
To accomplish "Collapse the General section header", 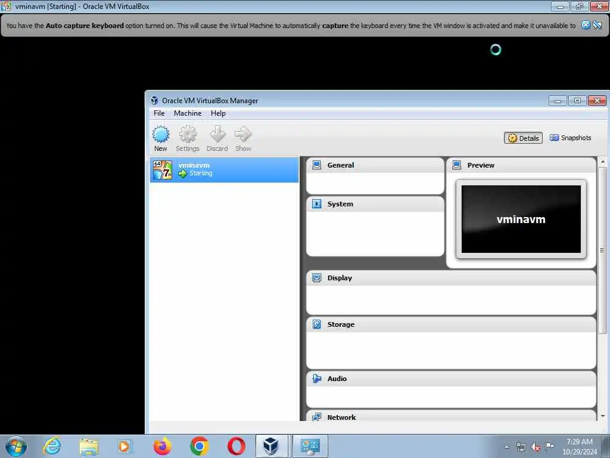I will click(x=375, y=165).
